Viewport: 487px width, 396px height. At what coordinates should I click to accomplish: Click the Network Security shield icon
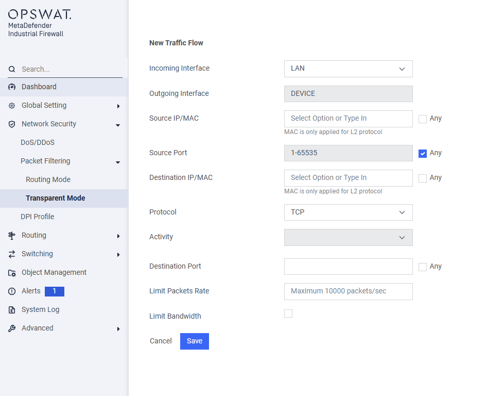coord(12,124)
